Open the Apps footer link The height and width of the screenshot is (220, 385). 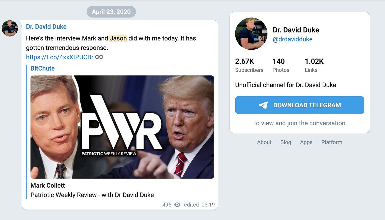tap(306, 142)
